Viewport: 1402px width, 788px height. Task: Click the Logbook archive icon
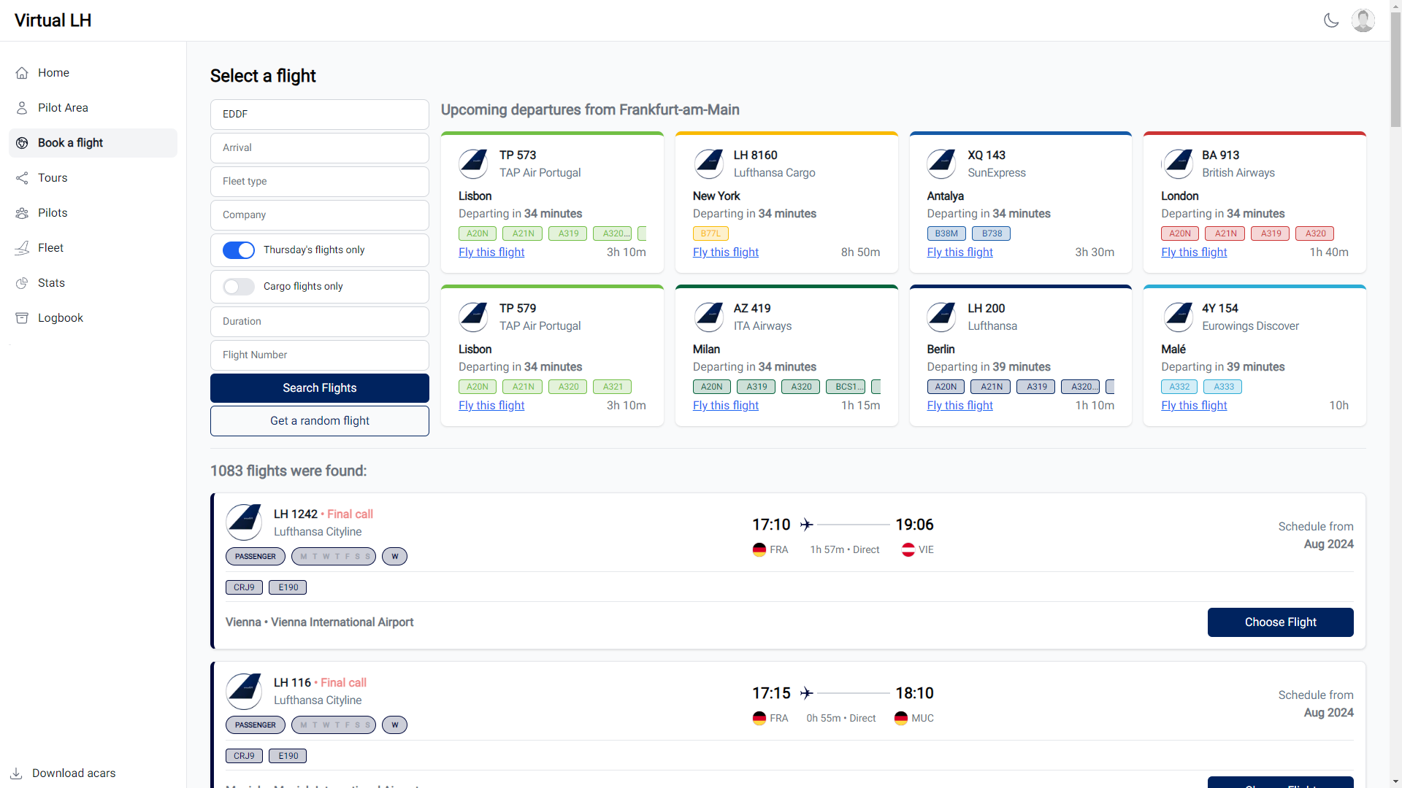[22, 318]
